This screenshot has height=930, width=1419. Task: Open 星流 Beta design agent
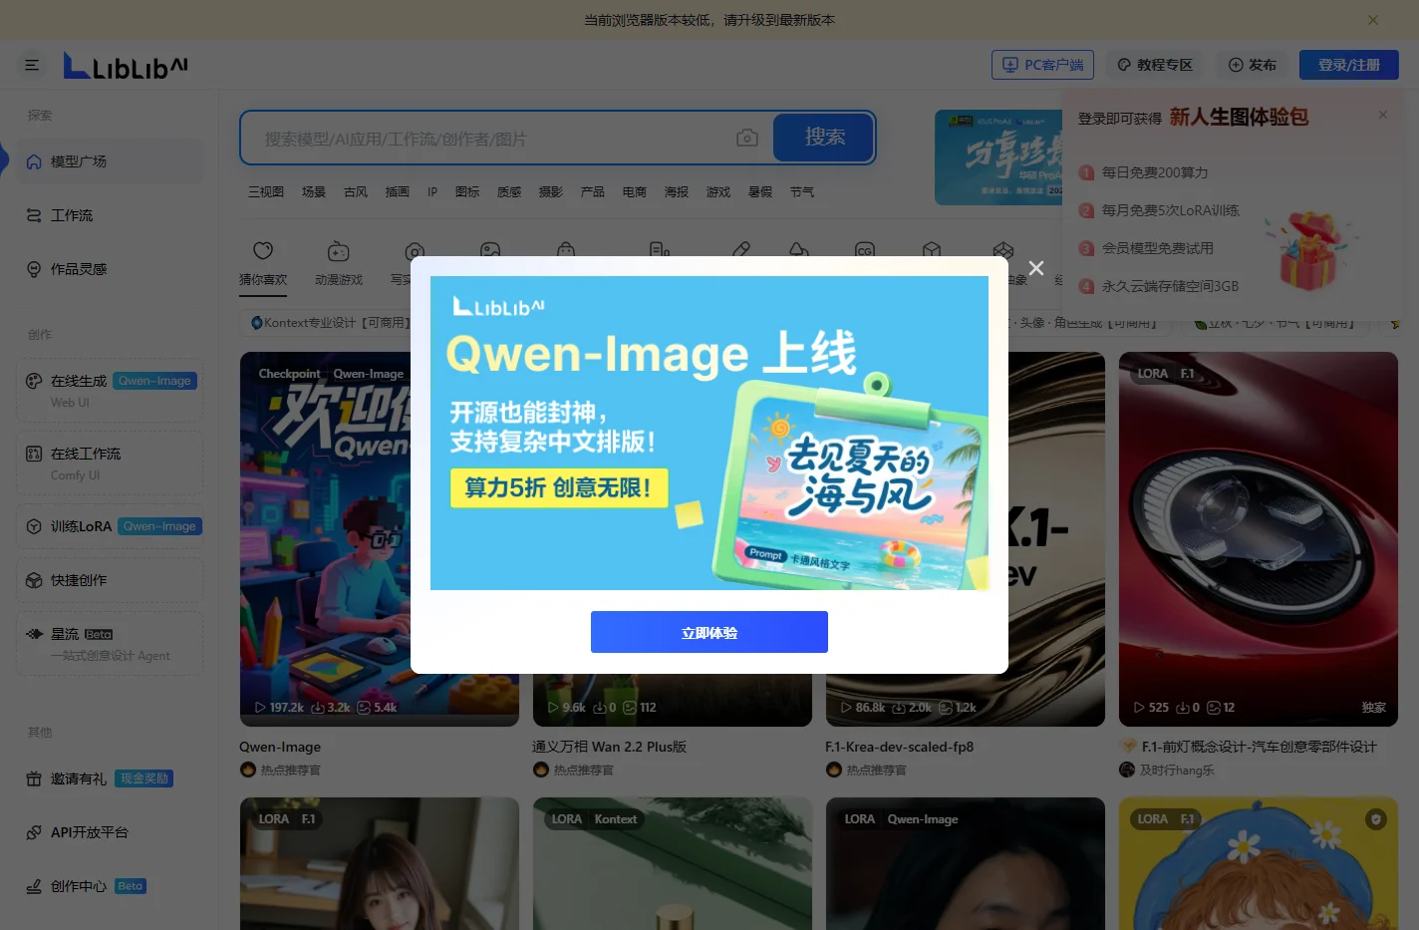(110, 644)
